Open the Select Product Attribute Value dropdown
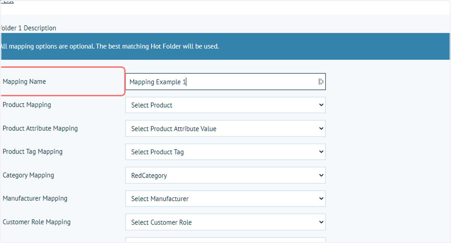Image resolution: width=451 pixels, height=243 pixels. pos(225,129)
